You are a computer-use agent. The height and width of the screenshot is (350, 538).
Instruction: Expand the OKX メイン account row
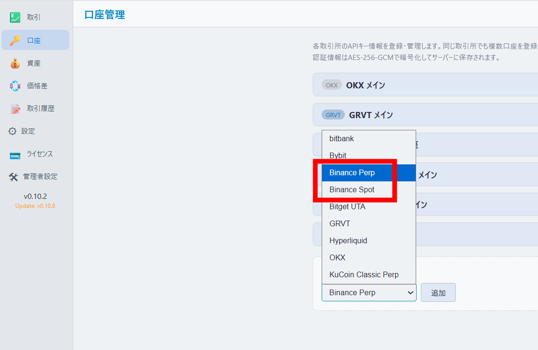coord(425,85)
